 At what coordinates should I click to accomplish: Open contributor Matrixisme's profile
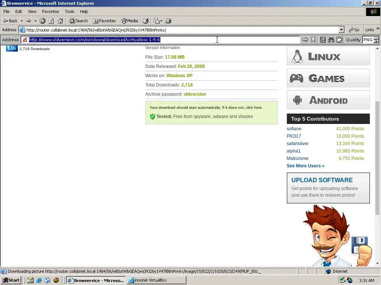tap(297, 158)
